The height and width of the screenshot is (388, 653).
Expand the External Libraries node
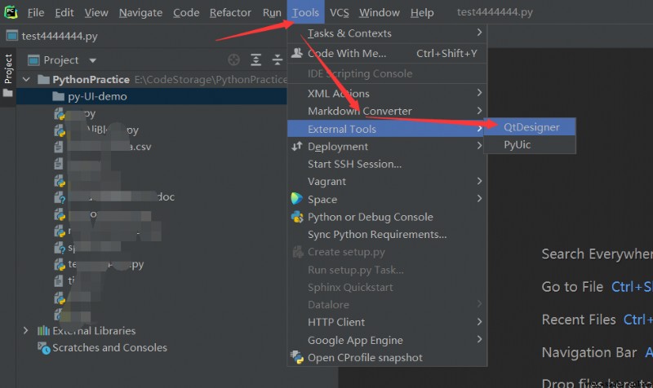tap(26, 331)
